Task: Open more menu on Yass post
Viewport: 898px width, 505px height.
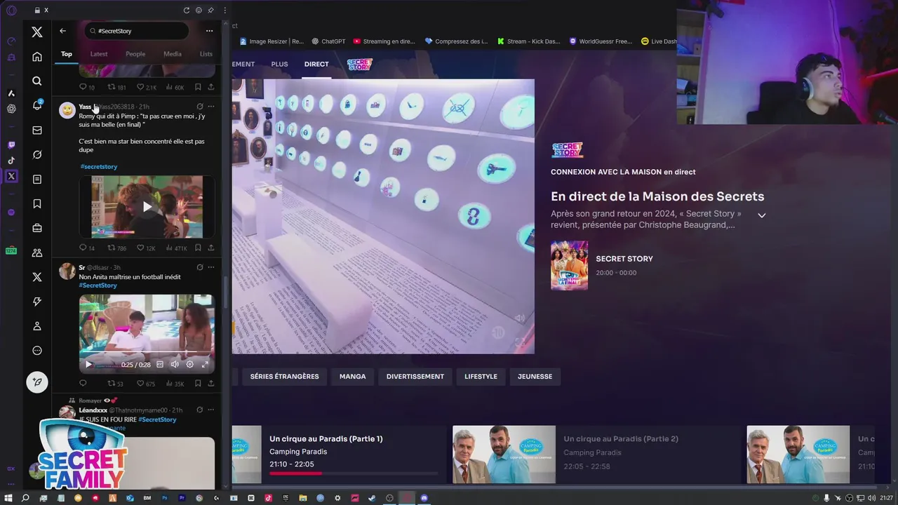Action: click(211, 107)
